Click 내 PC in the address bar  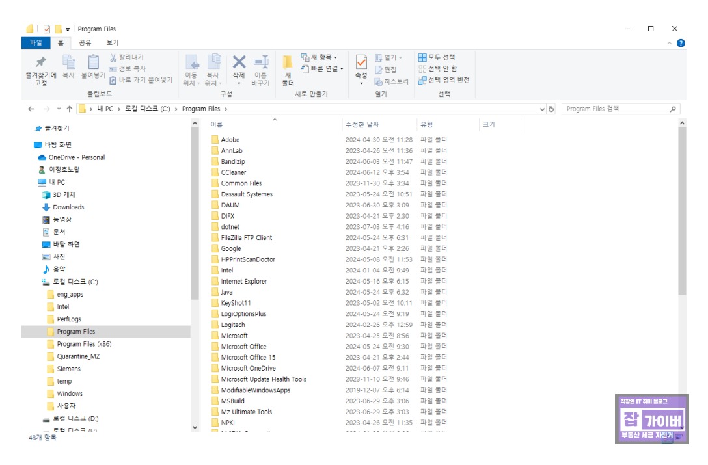105,109
